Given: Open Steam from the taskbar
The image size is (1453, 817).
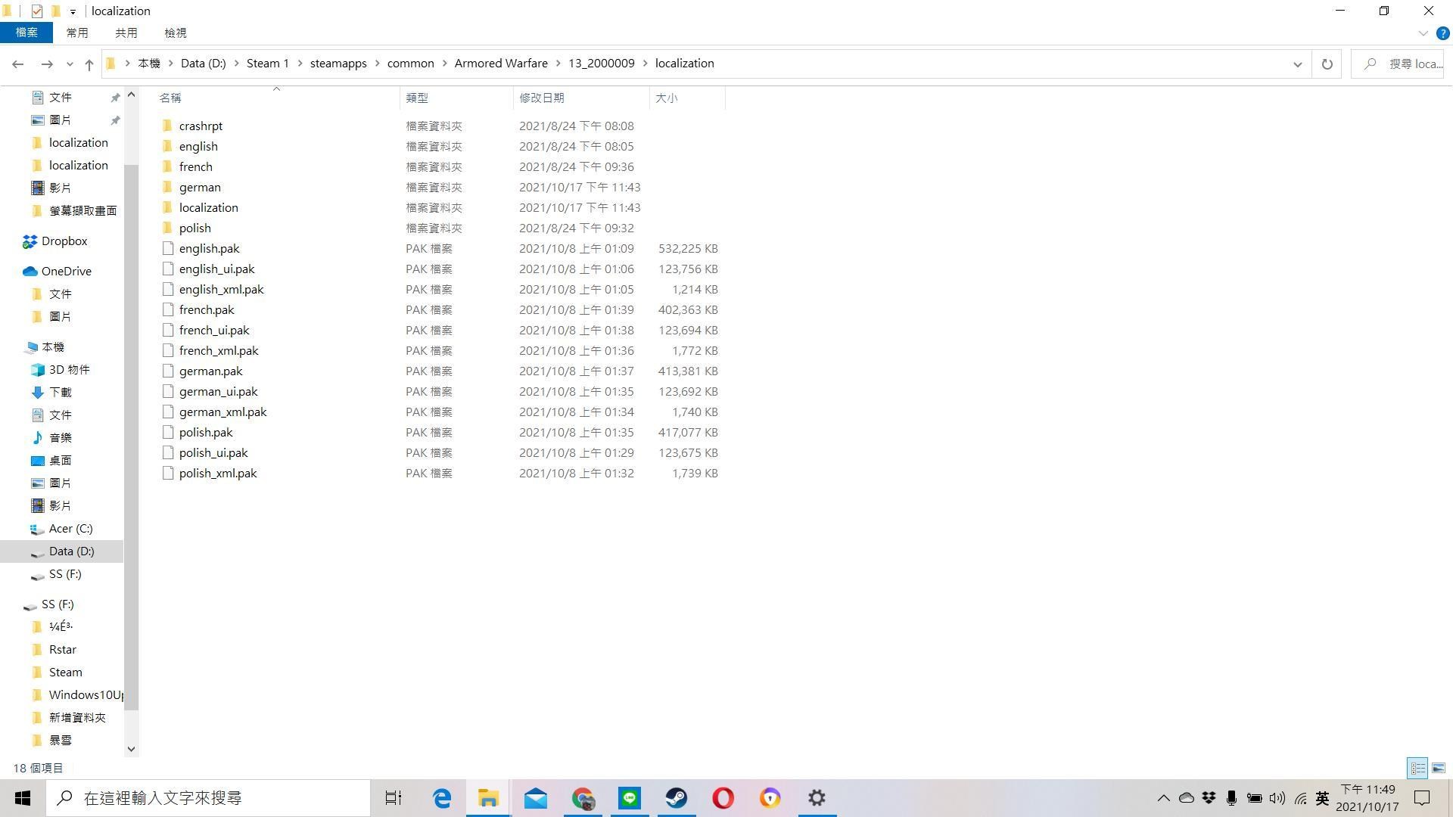Looking at the screenshot, I should (x=677, y=798).
